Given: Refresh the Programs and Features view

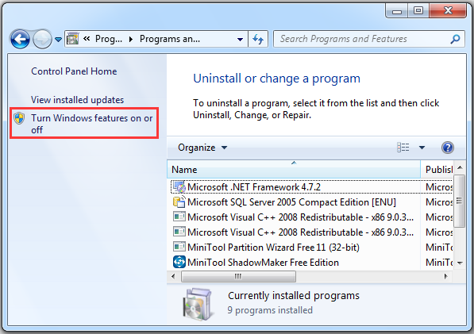Looking at the screenshot, I should [x=258, y=39].
